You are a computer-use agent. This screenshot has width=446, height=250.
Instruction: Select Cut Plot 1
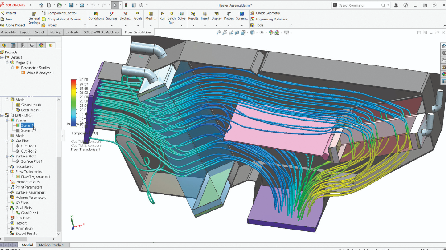[29, 146]
